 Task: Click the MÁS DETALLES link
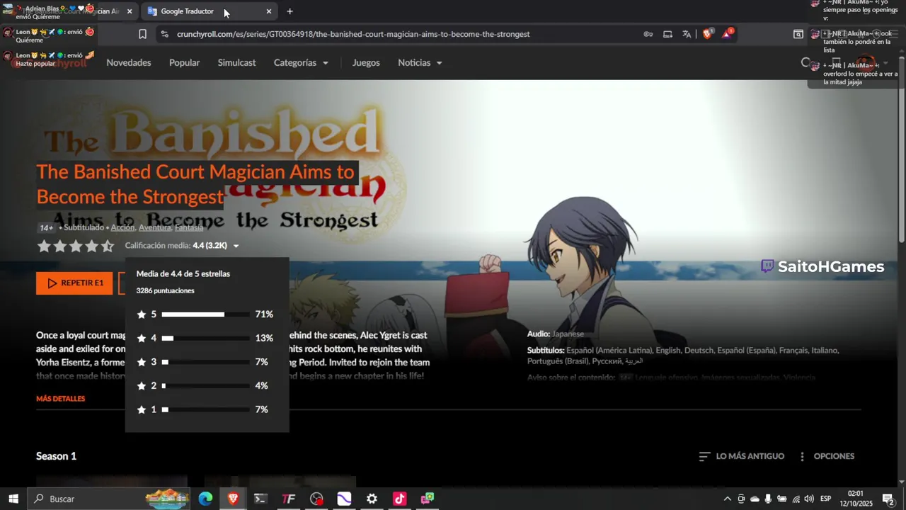point(60,399)
